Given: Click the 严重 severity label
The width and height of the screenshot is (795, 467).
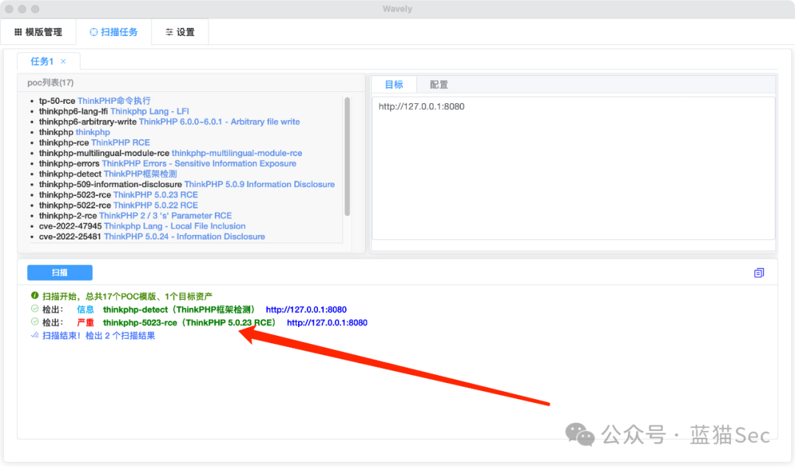Looking at the screenshot, I should (85, 323).
